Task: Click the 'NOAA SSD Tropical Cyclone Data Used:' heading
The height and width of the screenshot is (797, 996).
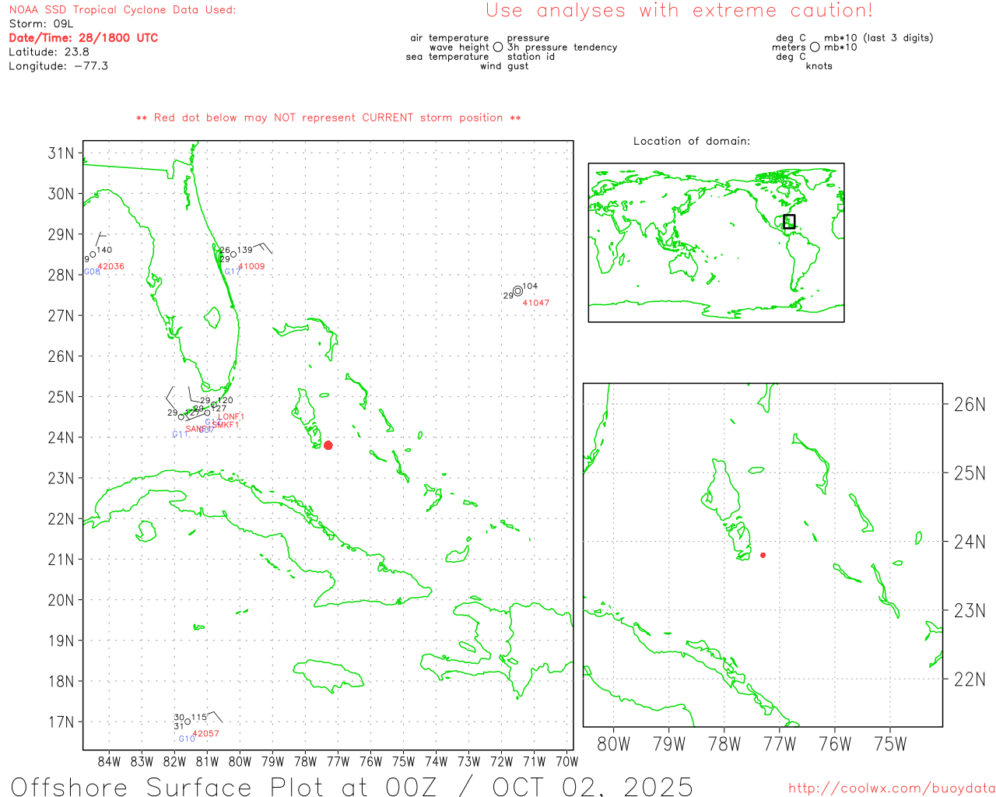Action: point(122,10)
